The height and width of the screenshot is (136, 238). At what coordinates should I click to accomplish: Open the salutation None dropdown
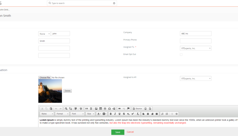[x=44, y=34]
